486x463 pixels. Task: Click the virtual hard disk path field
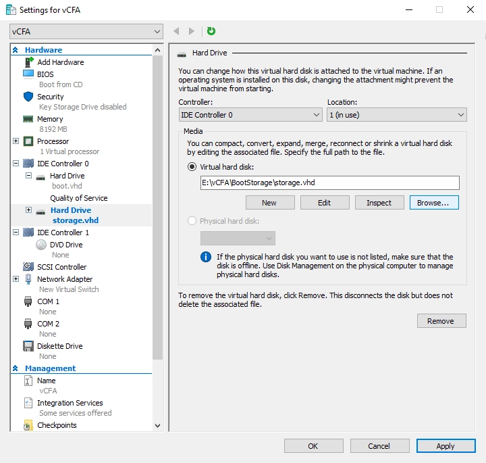(330, 182)
